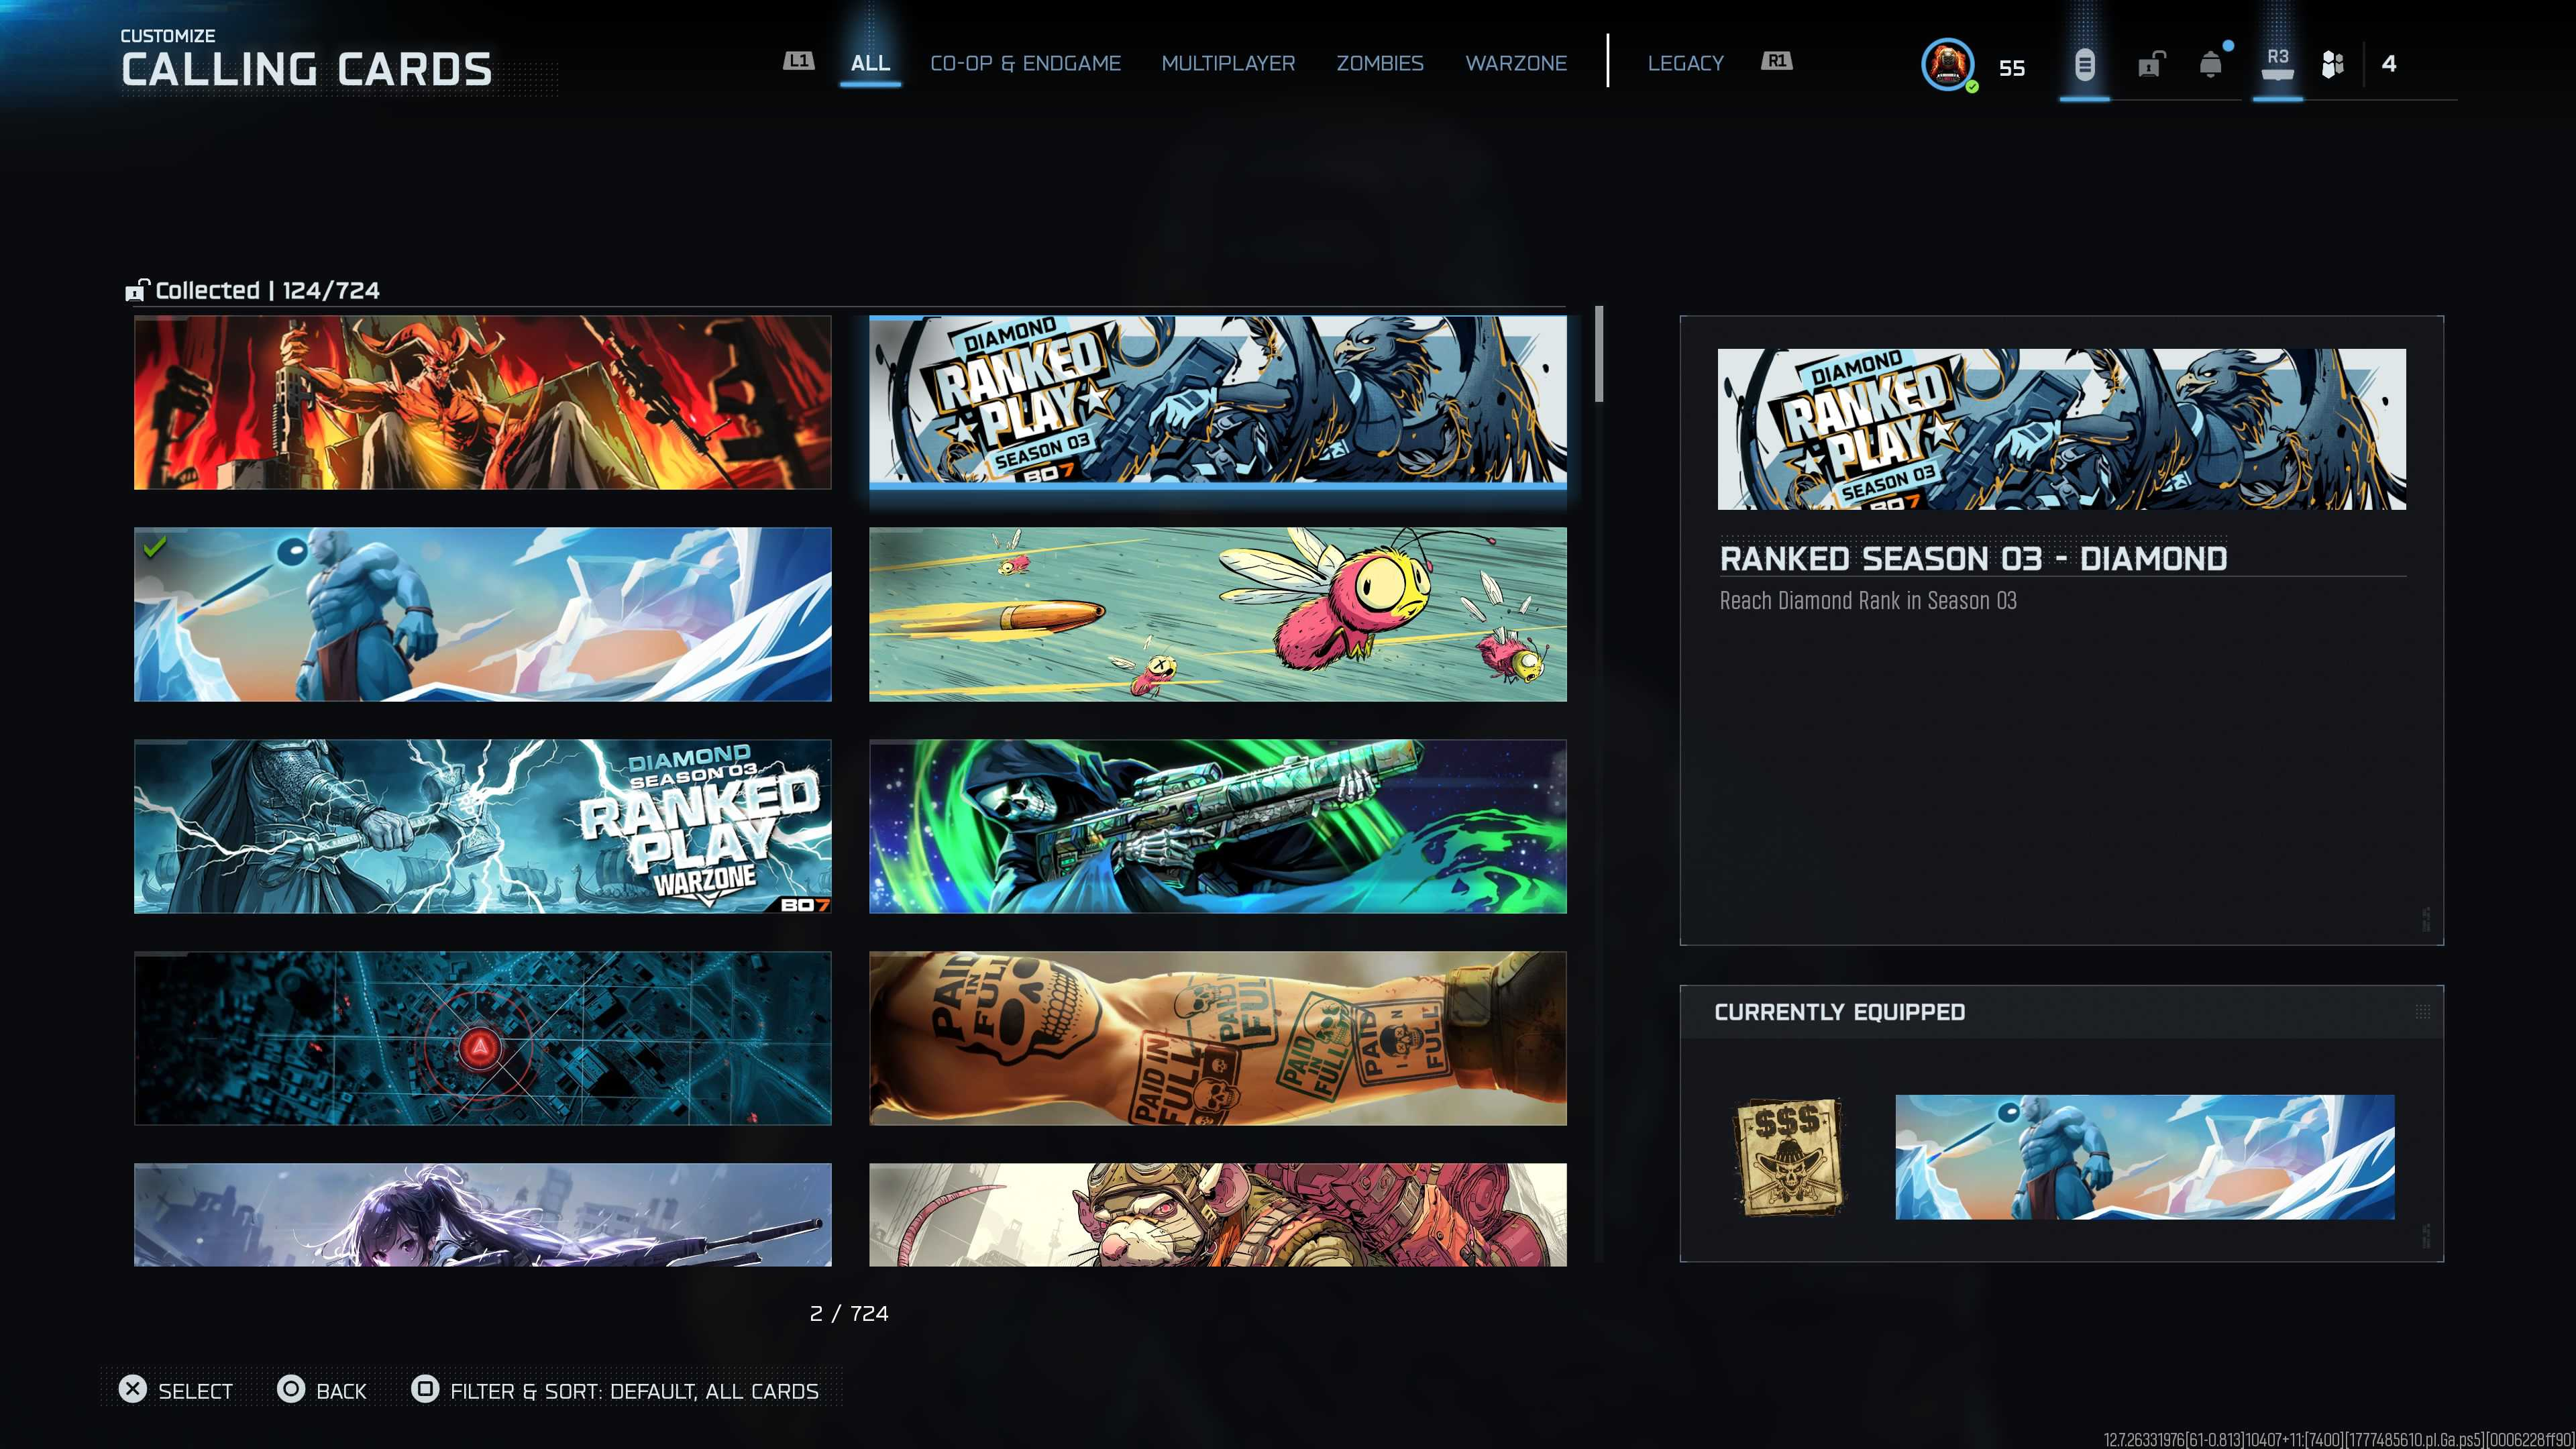Open the player profile avatar

click(x=1947, y=65)
